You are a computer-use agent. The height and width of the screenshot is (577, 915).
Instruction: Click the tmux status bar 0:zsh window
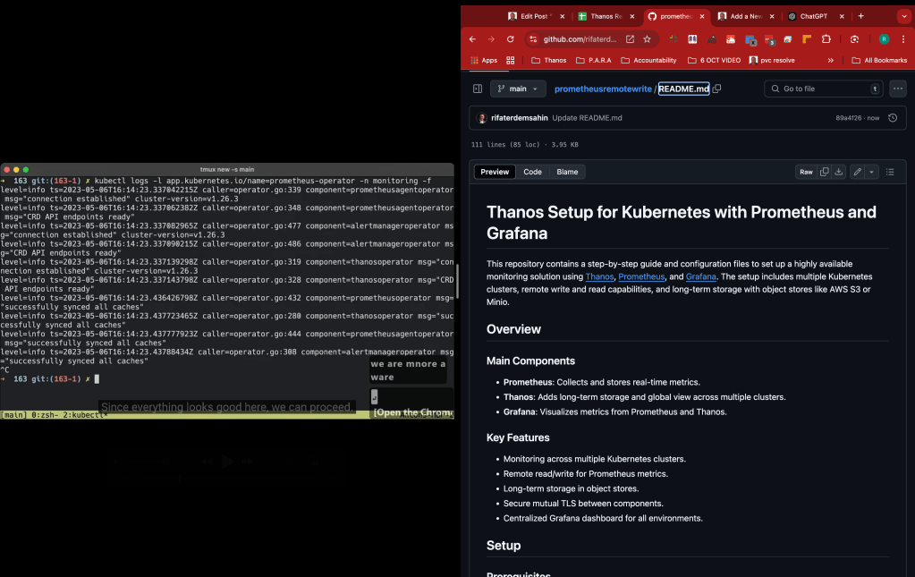tap(45, 415)
